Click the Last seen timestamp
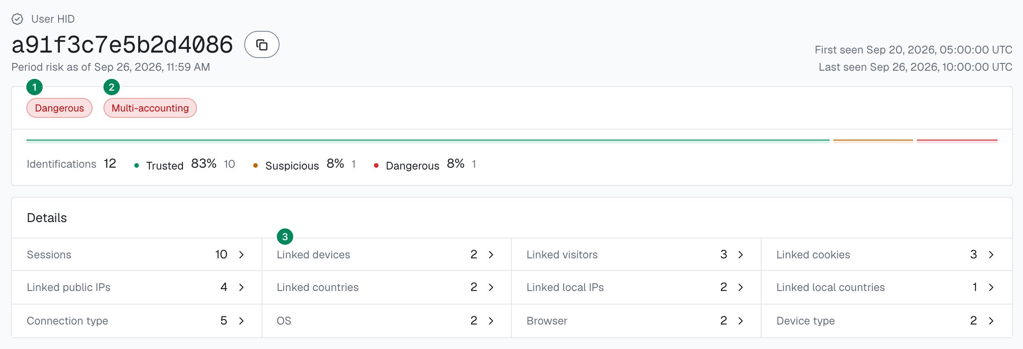This screenshot has width=1023, height=349. tap(915, 67)
